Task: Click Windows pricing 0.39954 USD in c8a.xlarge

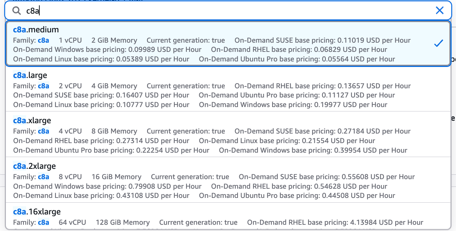Action: click(313, 150)
